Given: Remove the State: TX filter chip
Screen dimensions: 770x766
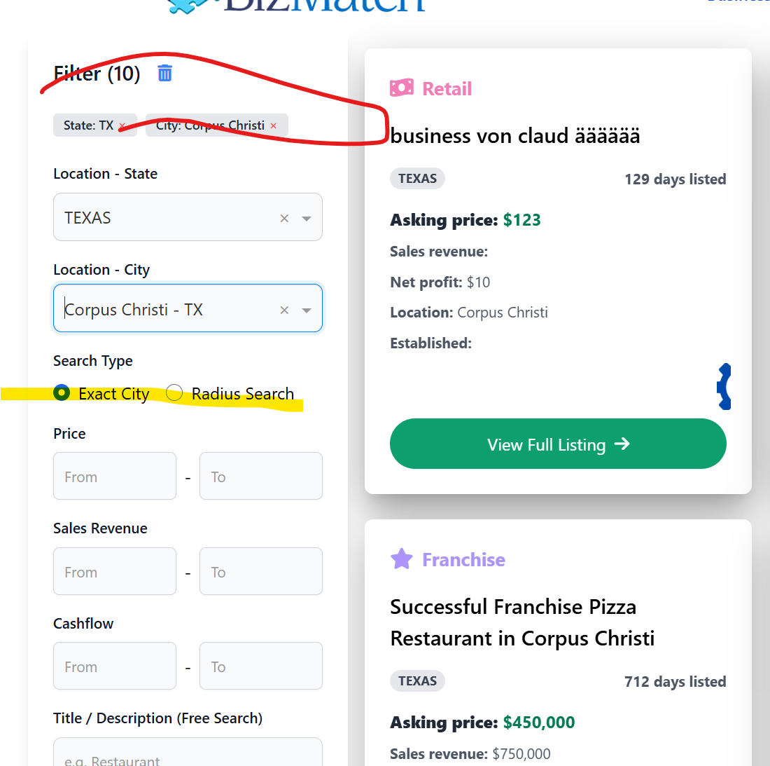Looking at the screenshot, I should 122,126.
